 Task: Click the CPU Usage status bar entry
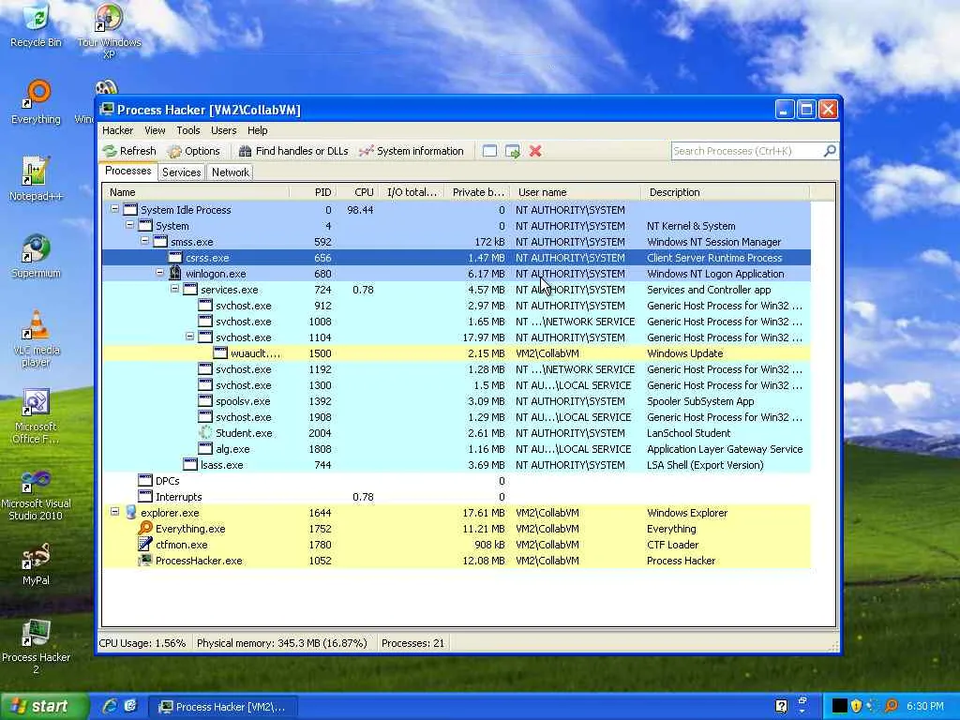[x=142, y=643]
